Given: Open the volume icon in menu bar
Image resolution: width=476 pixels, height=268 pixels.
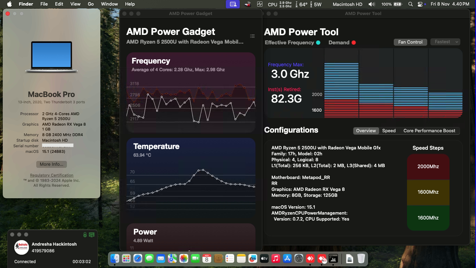Looking at the screenshot, I should 372,4.
